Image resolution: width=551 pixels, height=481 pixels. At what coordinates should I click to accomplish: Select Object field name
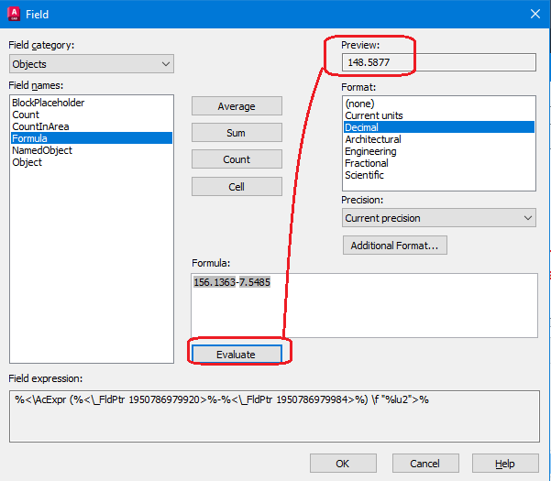(x=92, y=162)
